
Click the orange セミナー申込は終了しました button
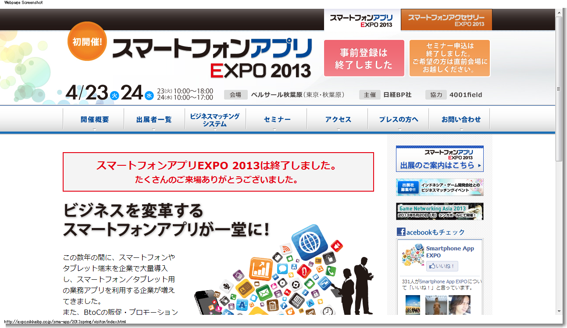coord(449,58)
